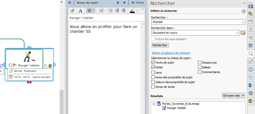Click the format painter brush icon
This screenshot has height=114, width=255.
[72, 11]
